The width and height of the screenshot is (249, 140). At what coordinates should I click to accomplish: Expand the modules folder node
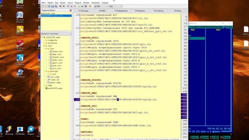pos(44,43)
